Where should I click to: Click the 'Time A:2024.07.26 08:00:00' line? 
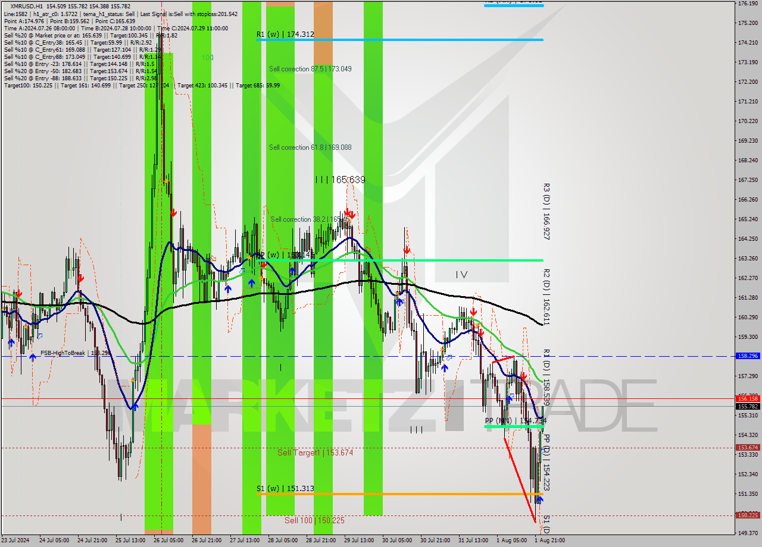(x=116, y=28)
